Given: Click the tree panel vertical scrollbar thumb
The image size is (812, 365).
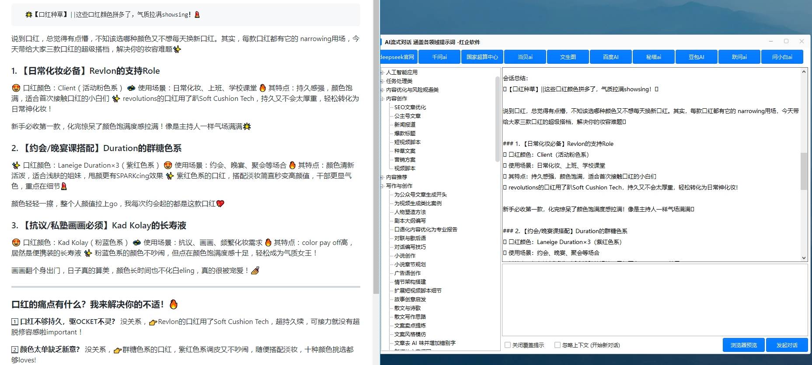Looking at the screenshot, I should pyautogui.click(x=497, y=119).
